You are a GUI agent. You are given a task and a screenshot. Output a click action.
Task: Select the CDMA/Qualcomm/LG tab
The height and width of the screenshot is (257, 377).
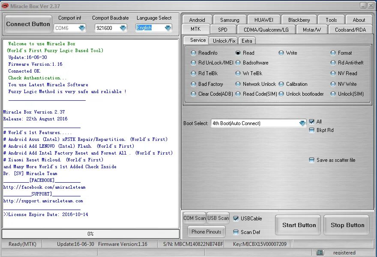click(x=266, y=30)
